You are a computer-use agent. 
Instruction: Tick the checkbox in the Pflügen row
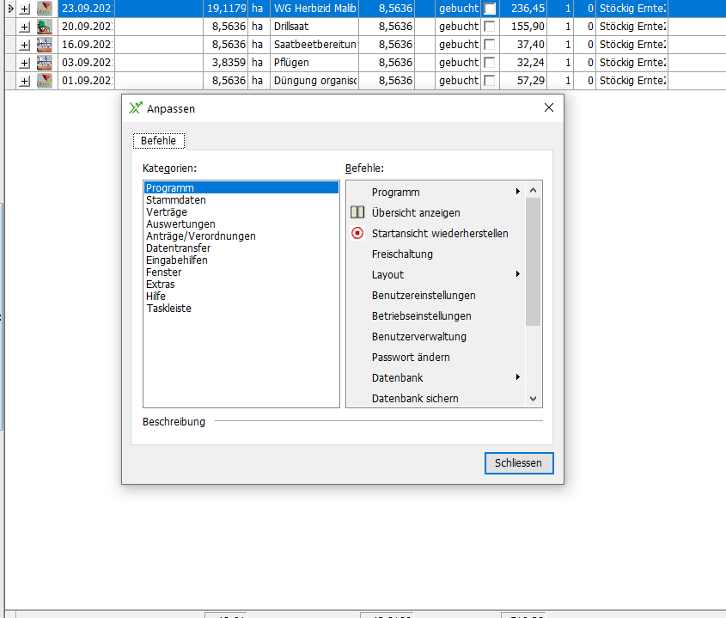pyautogui.click(x=490, y=63)
